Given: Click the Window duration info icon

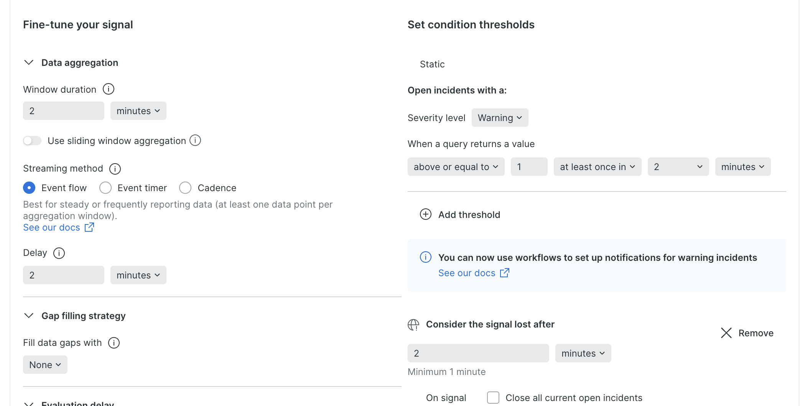Looking at the screenshot, I should pos(109,89).
